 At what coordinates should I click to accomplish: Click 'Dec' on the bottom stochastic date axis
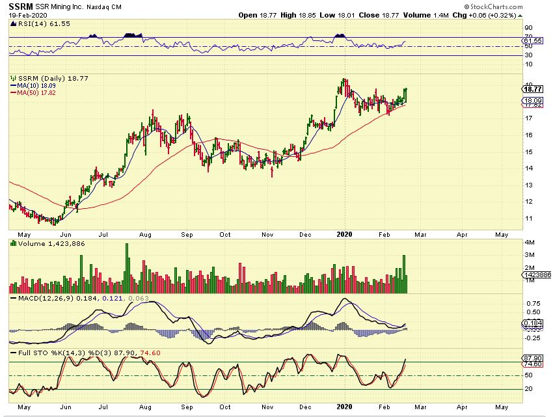coord(305,407)
